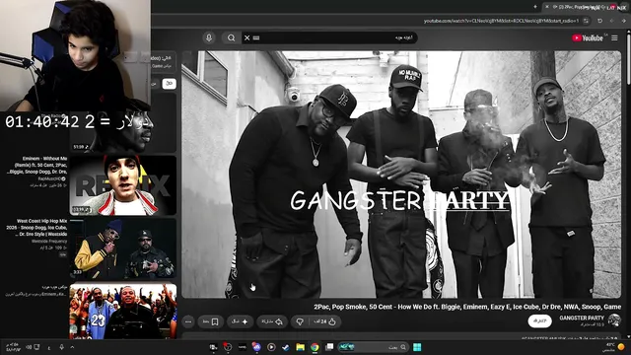Click the GANGSTER PARTY channel name

(x=582, y=318)
